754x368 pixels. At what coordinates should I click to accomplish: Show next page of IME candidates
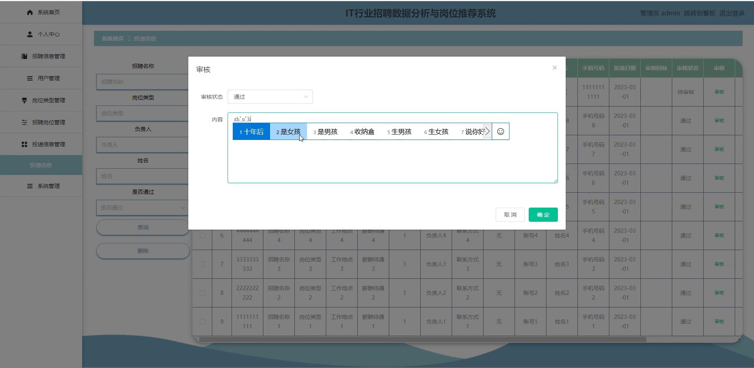pos(487,131)
